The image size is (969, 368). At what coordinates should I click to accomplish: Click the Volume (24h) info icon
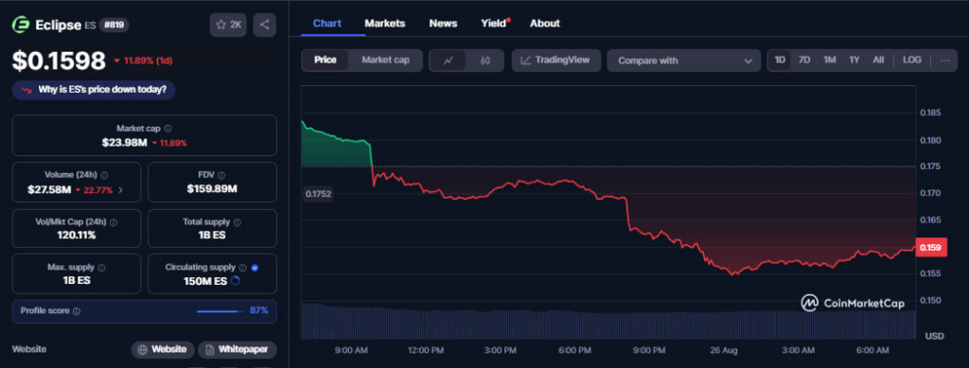click(x=104, y=175)
